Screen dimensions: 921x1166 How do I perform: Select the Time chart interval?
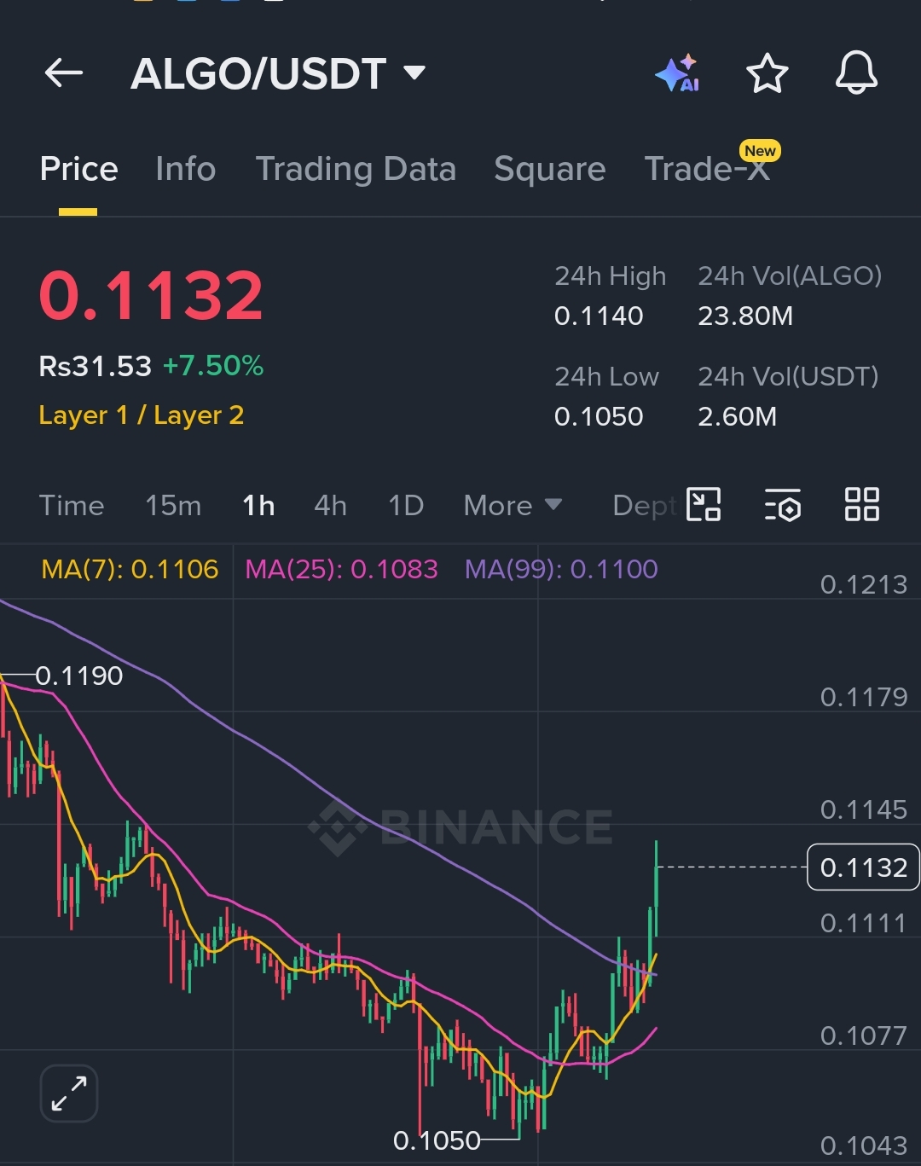point(72,506)
